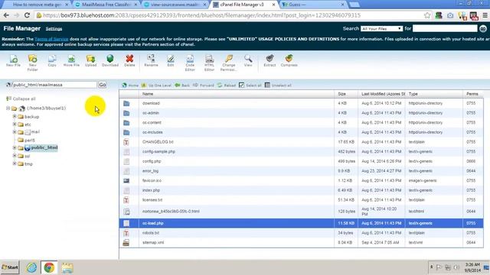Create a New Folder from toolbar

[32, 63]
